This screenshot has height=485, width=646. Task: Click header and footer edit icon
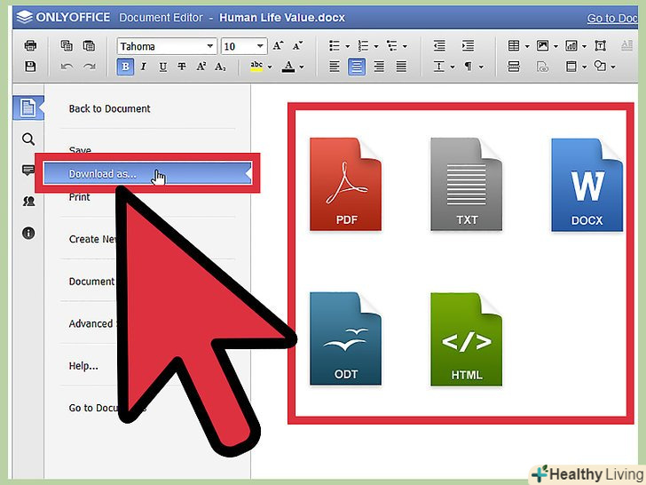point(571,67)
